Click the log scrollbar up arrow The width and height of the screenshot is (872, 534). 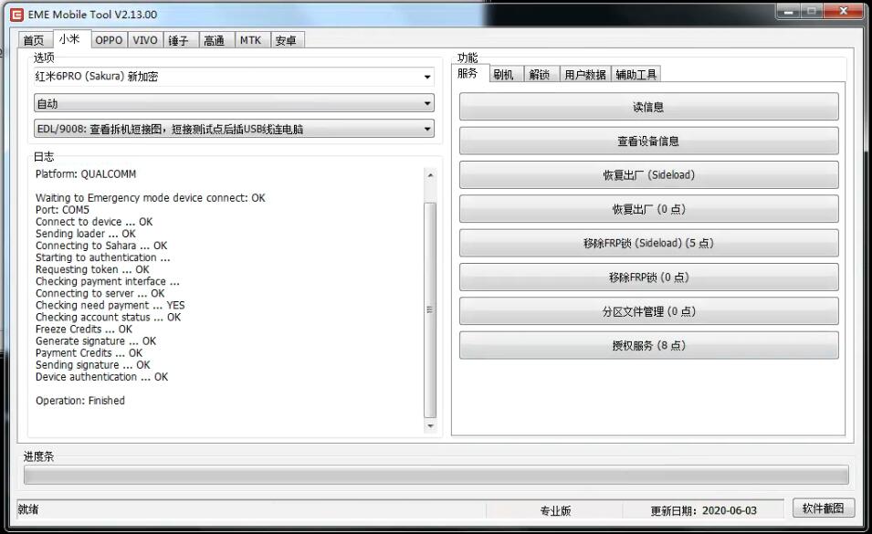coord(430,175)
